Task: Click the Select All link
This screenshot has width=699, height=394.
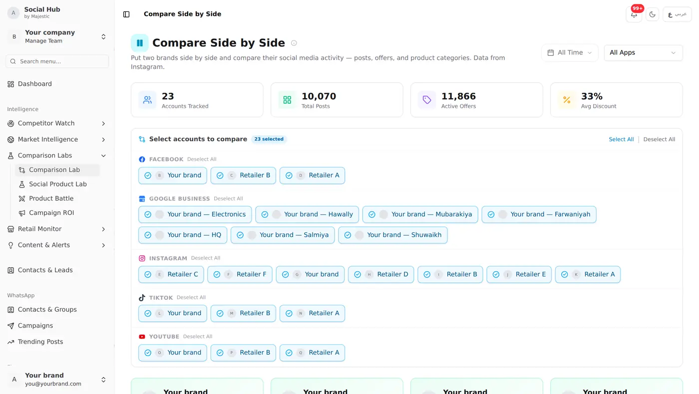Action: pos(621,140)
